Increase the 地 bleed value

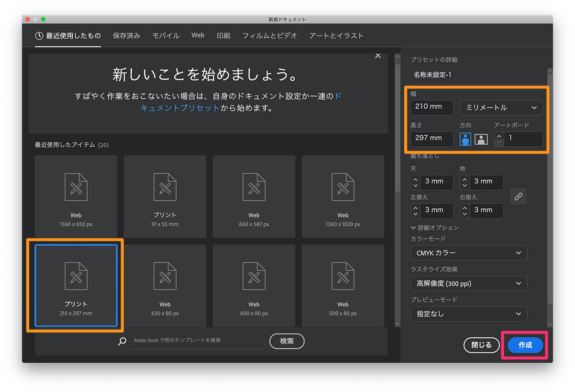point(465,179)
